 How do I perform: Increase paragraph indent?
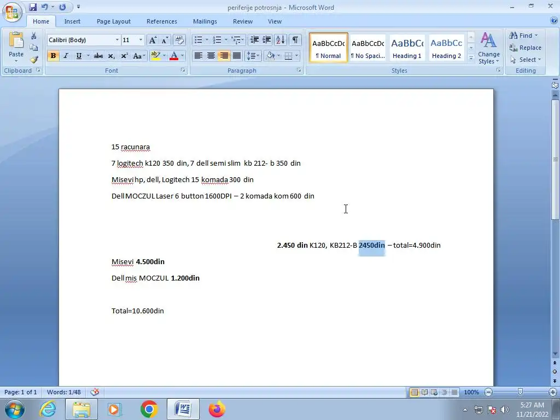click(266, 39)
